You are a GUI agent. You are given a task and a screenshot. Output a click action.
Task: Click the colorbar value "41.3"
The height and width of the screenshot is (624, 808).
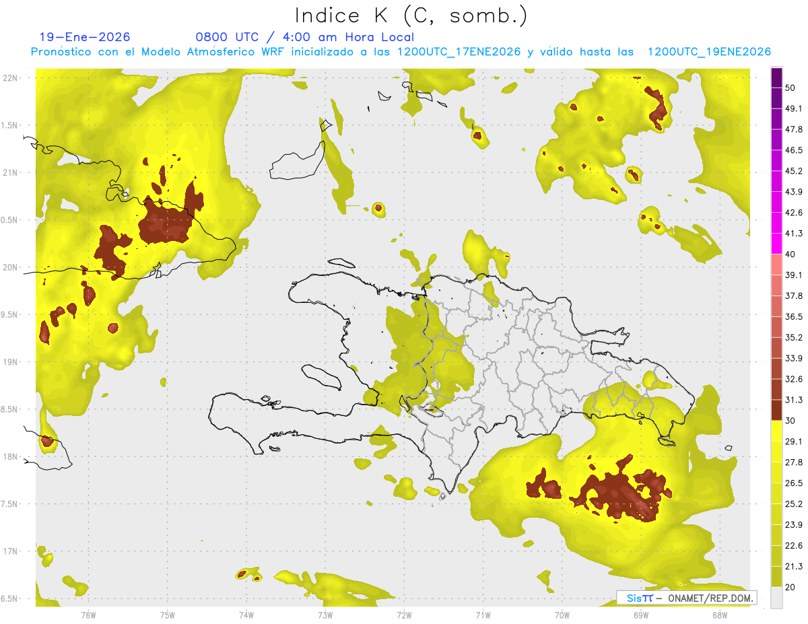pos(795,234)
